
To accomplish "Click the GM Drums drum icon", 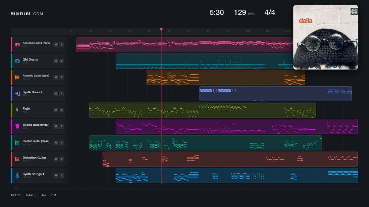I will point(17,61).
